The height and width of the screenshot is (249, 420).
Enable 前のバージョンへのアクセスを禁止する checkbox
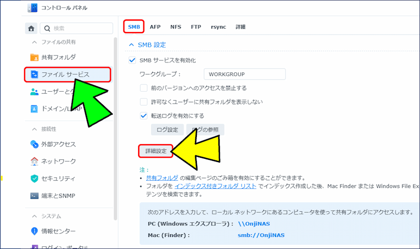(143, 88)
